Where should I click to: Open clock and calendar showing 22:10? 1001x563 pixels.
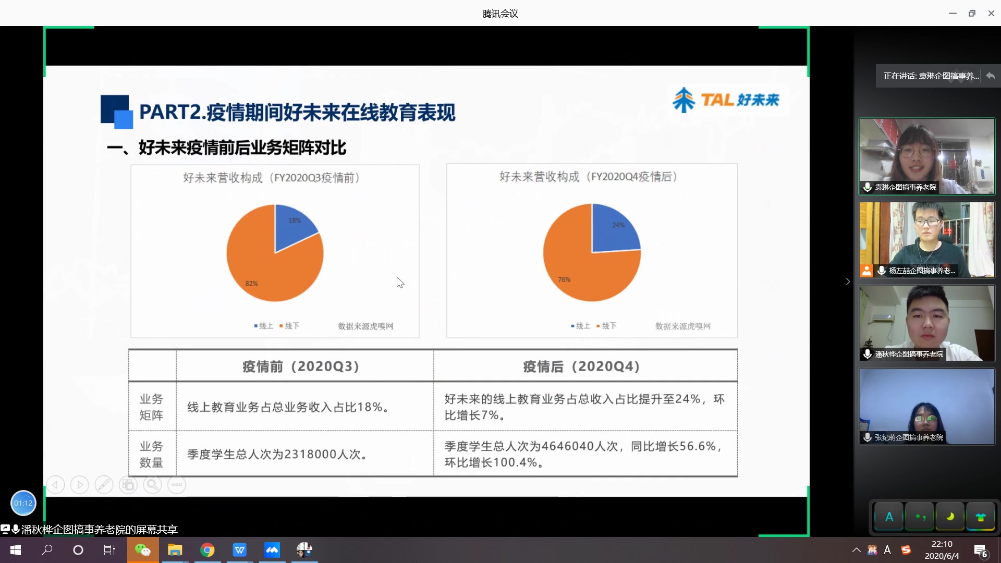click(942, 550)
